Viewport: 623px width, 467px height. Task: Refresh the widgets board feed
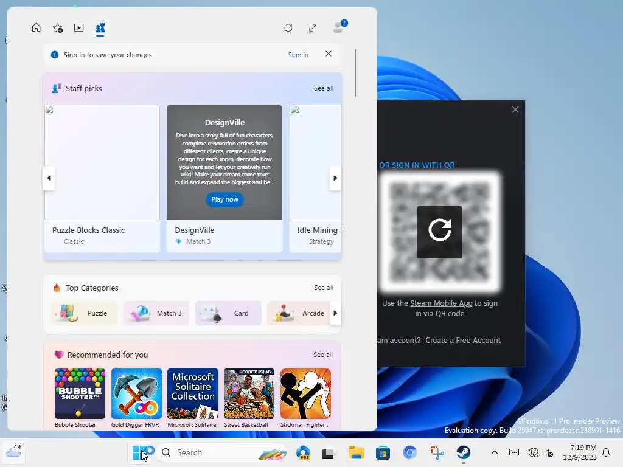[288, 28]
